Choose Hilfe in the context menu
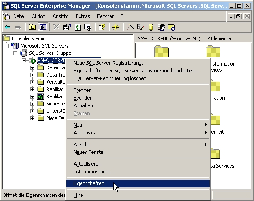Image resolution: width=254 pixels, height=201 pixels. (x=138, y=195)
